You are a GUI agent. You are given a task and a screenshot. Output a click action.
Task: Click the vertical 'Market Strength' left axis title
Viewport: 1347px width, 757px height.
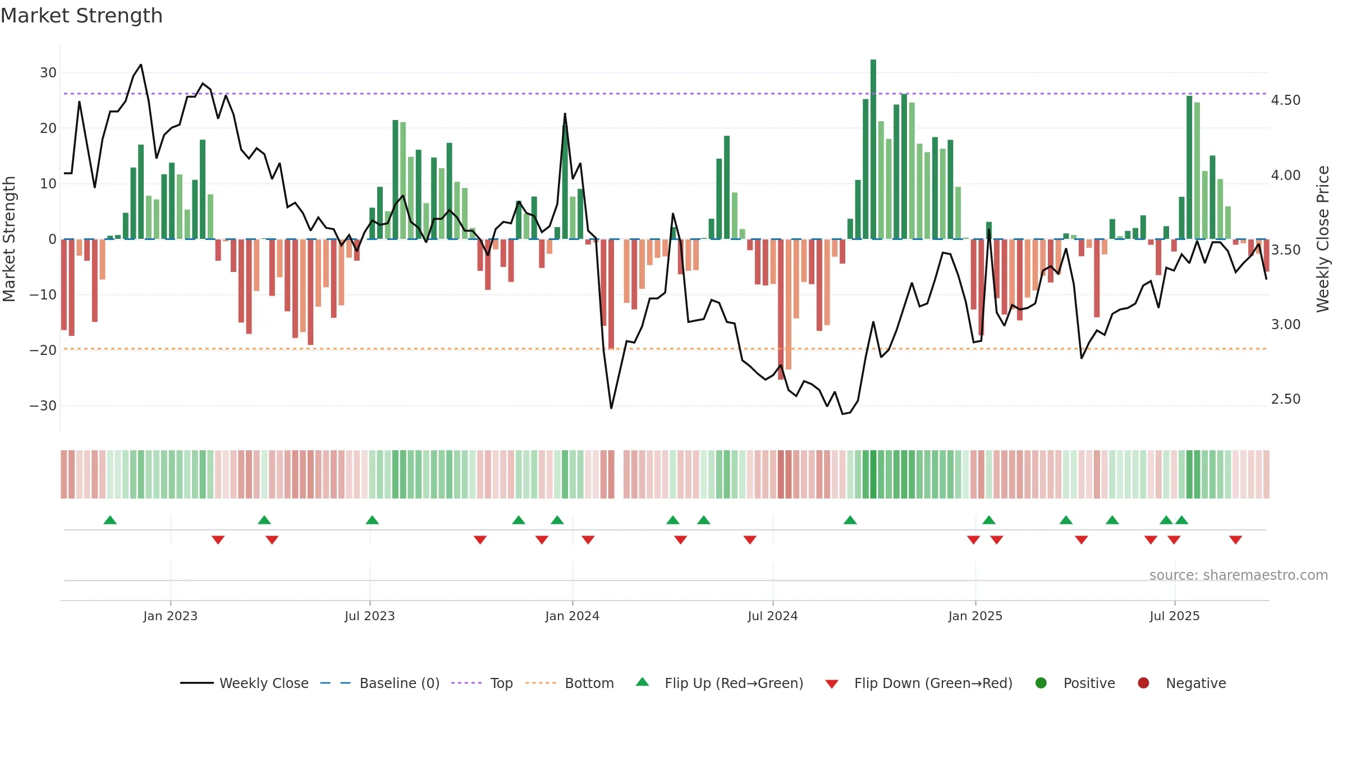tap(10, 239)
